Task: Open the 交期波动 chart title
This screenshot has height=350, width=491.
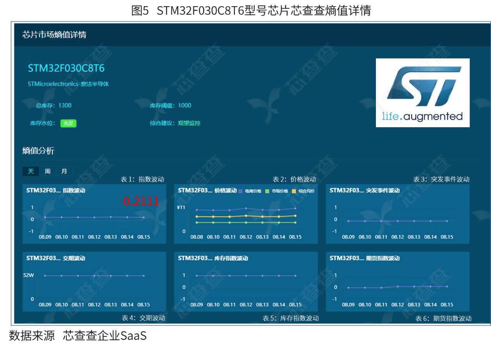Action: point(56,258)
